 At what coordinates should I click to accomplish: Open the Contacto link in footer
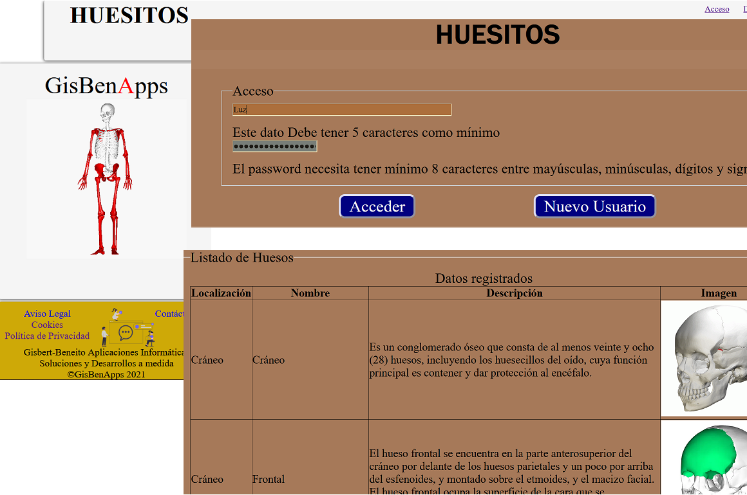click(169, 314)
